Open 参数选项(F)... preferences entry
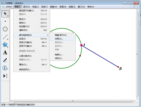The image size is (141, 107). pyautogui.click(x=32, y=69)
